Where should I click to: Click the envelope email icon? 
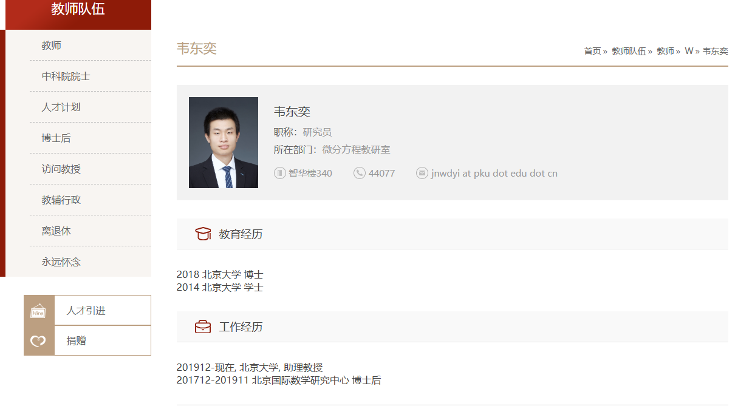(x=422, y=173)
